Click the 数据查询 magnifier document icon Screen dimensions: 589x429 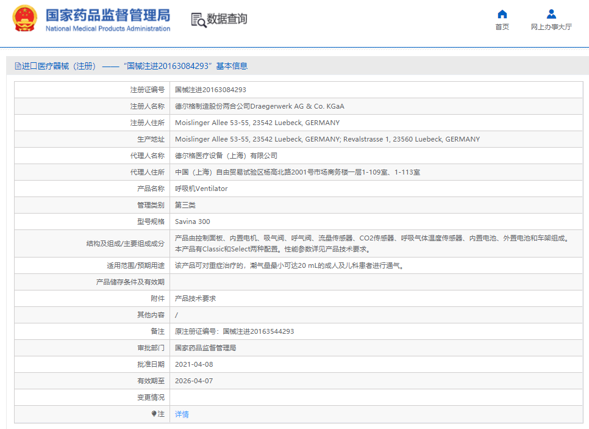pos(199,20)
